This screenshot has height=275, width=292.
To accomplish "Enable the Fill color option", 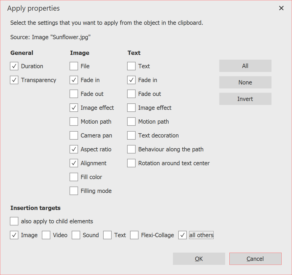I will pyautogui.click(x=74, y=177).
